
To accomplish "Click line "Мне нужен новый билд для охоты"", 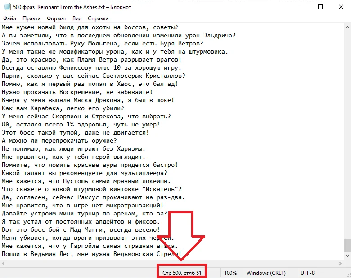I will click(90, 27).
